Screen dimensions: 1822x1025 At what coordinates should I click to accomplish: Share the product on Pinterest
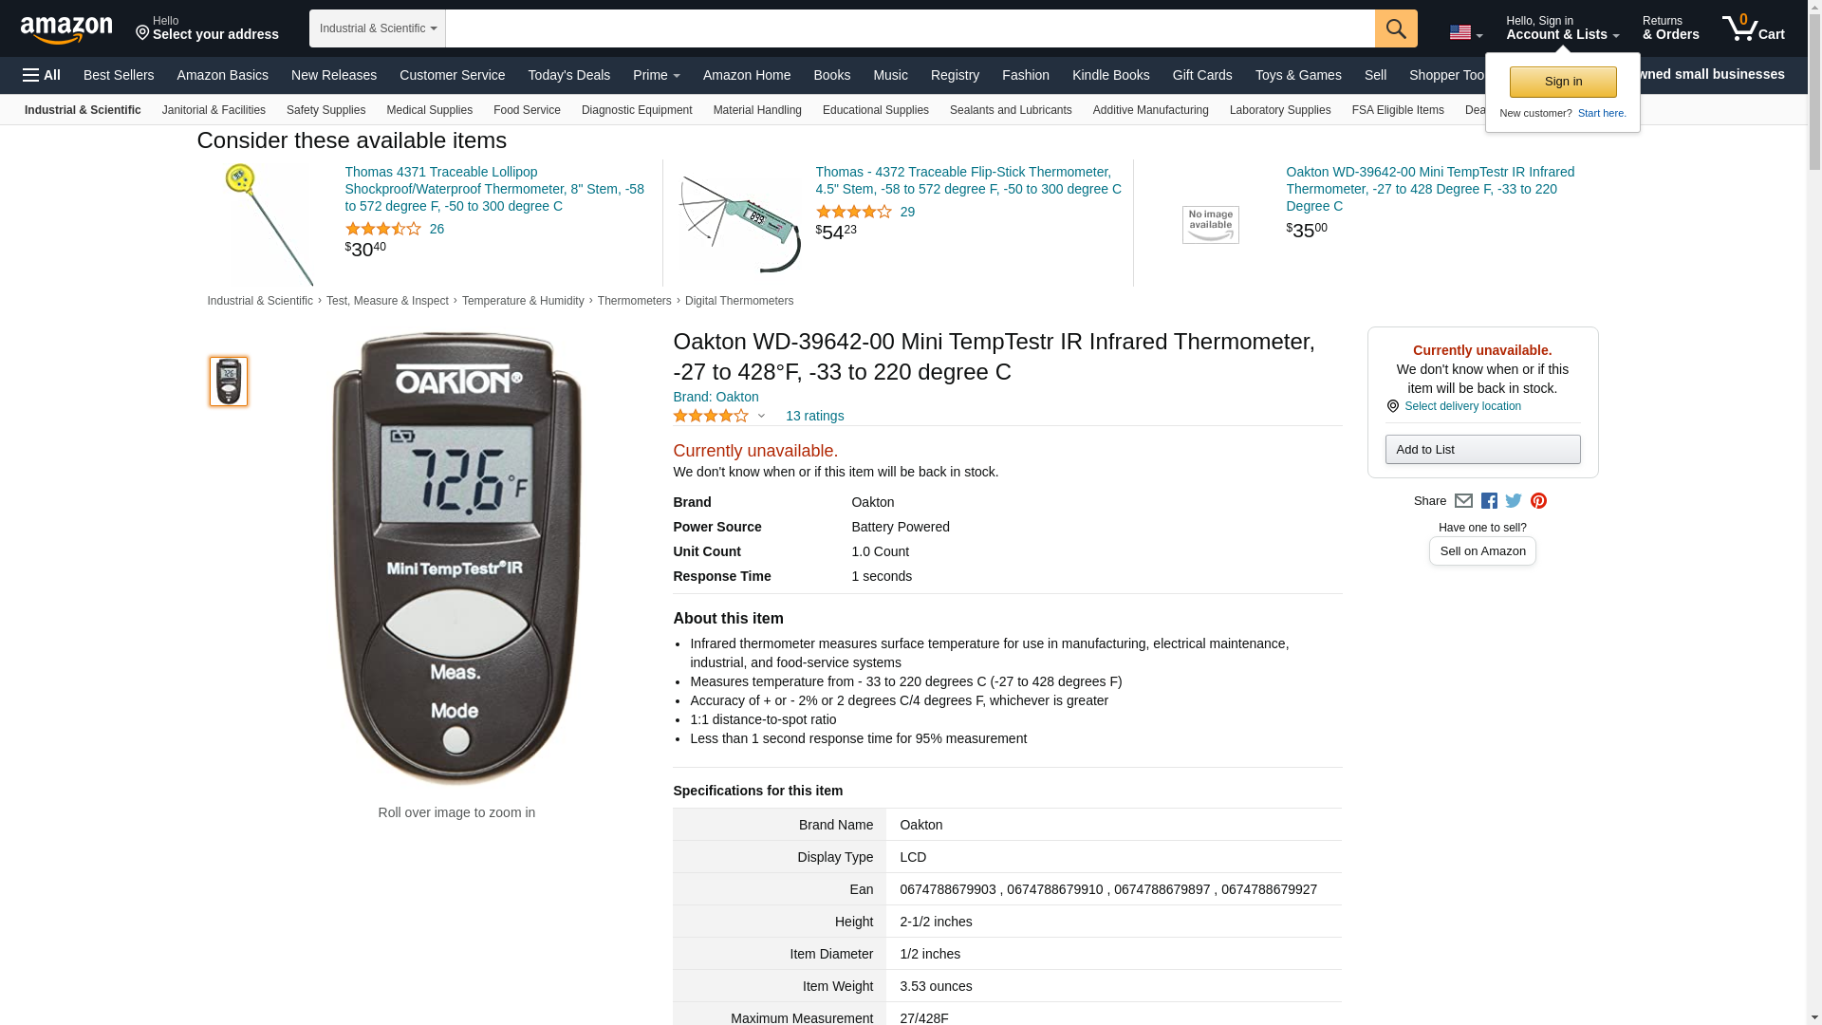click(x=1538, y=501)
